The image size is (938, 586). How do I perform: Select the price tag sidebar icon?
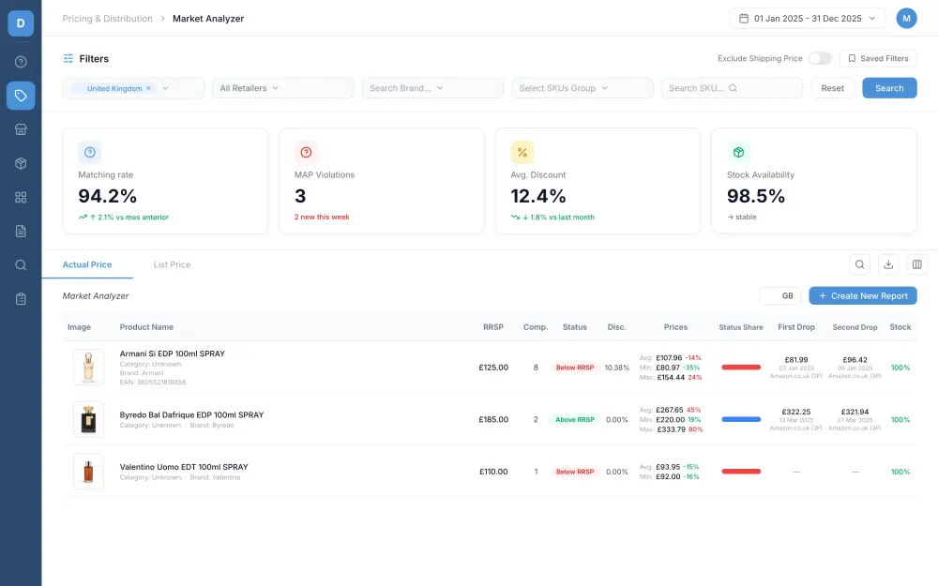pyautogui.click(x=21, y=96)
